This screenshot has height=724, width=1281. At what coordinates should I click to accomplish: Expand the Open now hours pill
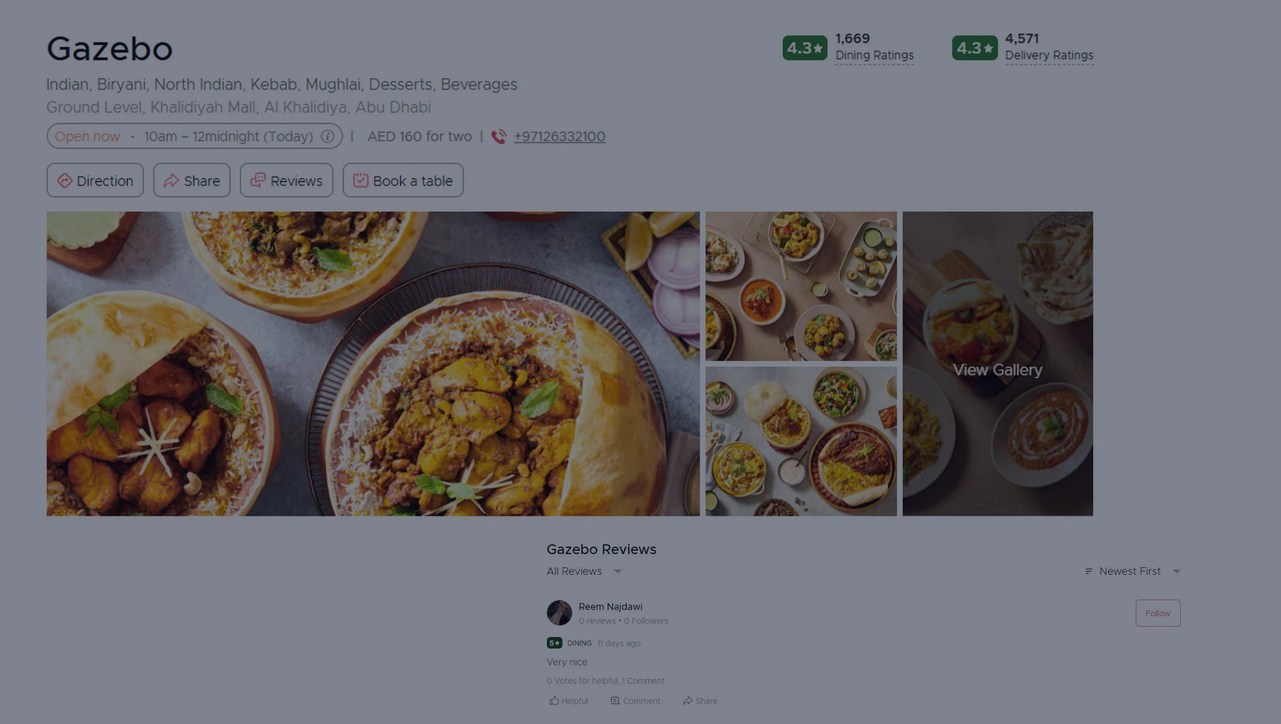194,137
